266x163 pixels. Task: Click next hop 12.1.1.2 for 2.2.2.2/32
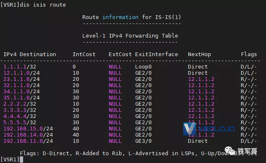201,104
